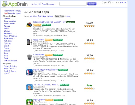Click the star rating for IQ Test
135x105 pixels.
89,89
